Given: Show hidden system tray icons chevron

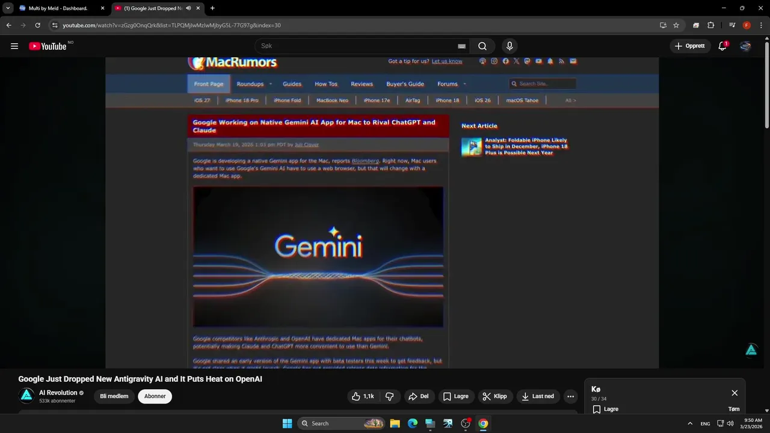Looking at the screenshot, I should 690,423.
